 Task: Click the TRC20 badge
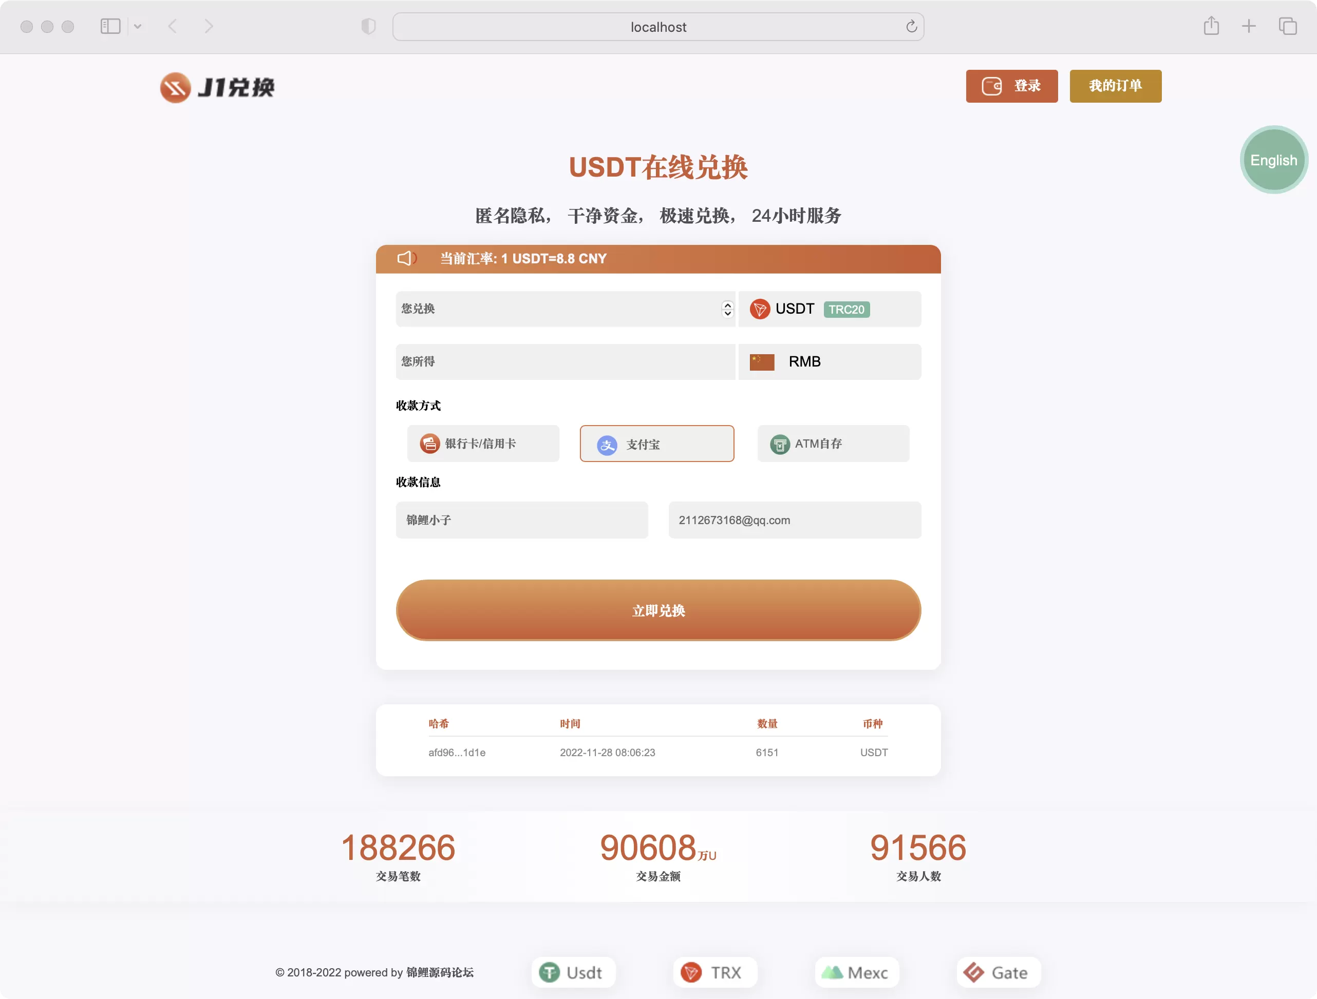846,310
